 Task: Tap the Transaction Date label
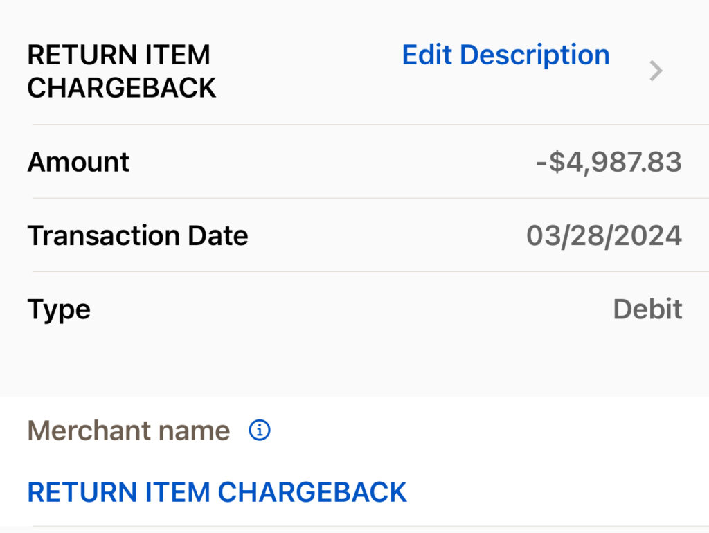click(x=138, y=235)
